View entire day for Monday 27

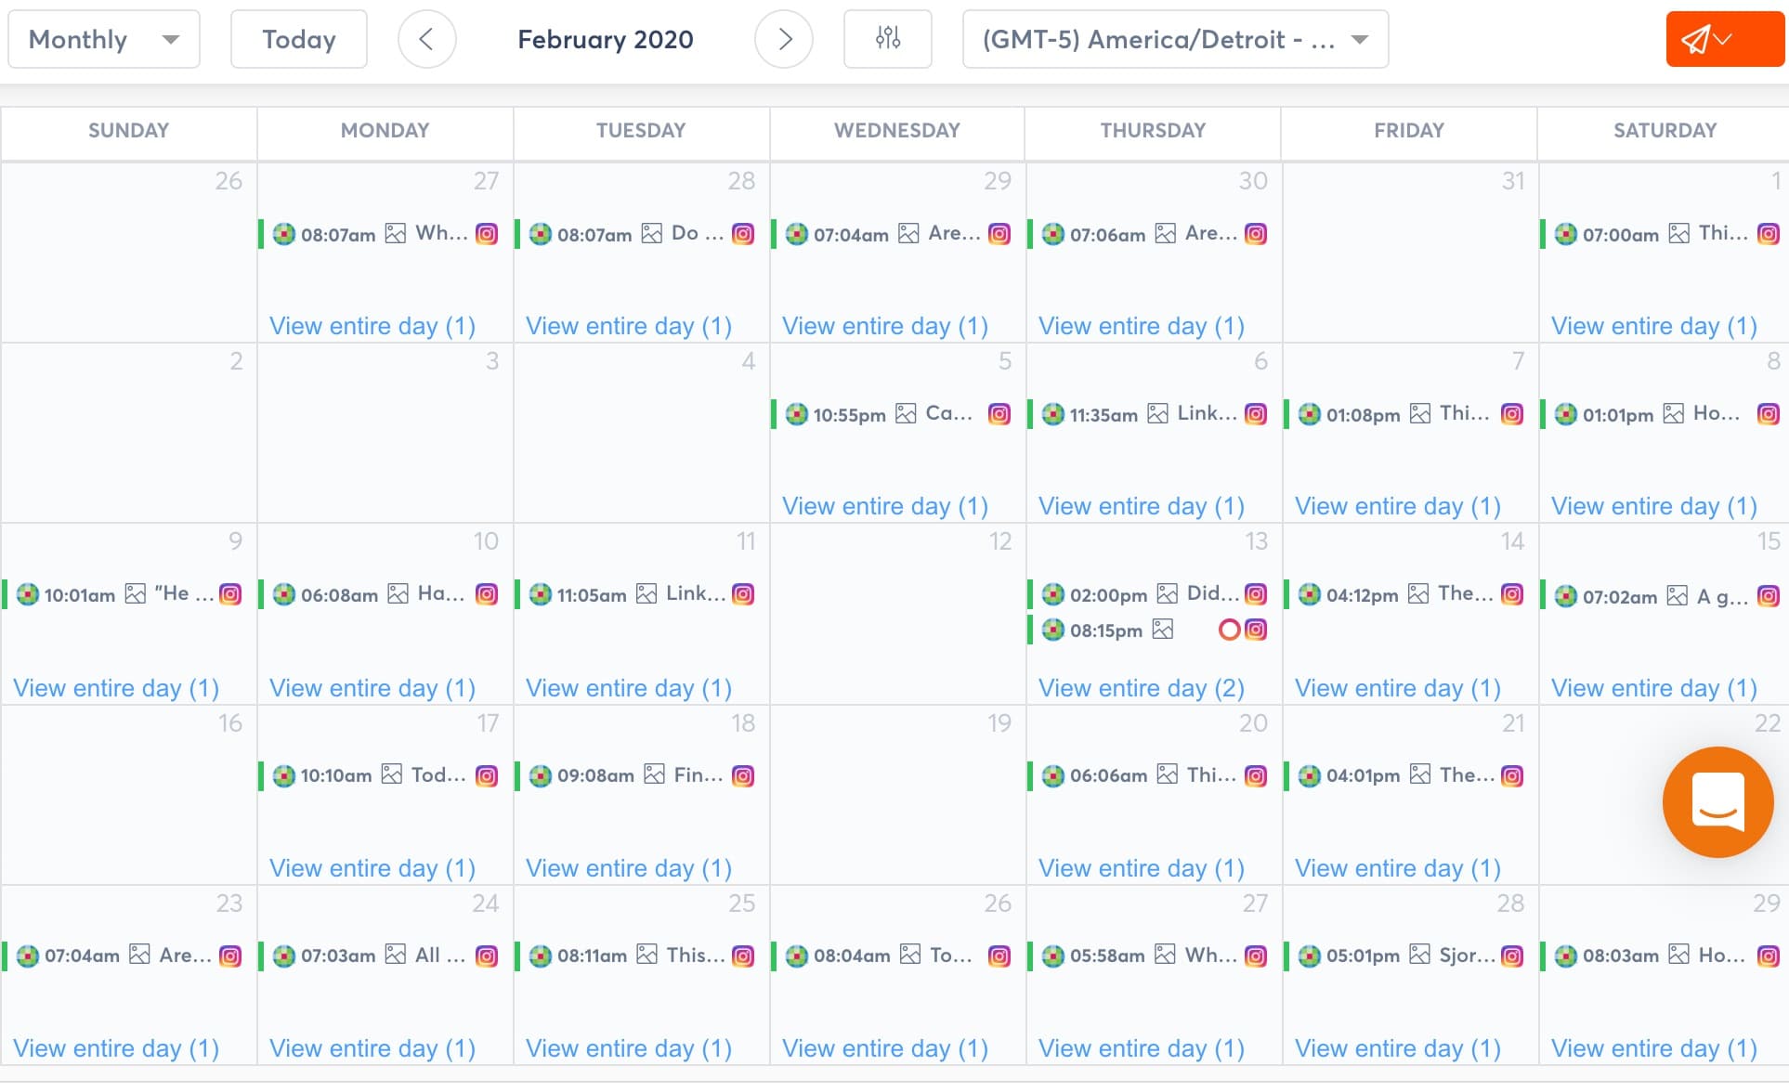pyautogui.click(x=372, y=326)
